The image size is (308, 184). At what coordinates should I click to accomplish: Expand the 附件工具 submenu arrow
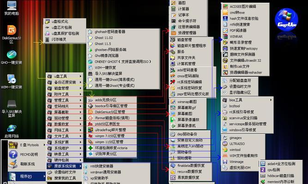click(80, 94)
